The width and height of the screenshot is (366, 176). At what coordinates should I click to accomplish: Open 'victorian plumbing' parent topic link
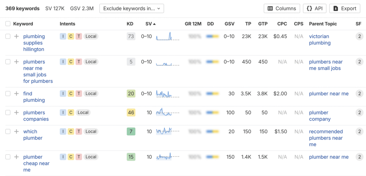[x=320, y=40]
